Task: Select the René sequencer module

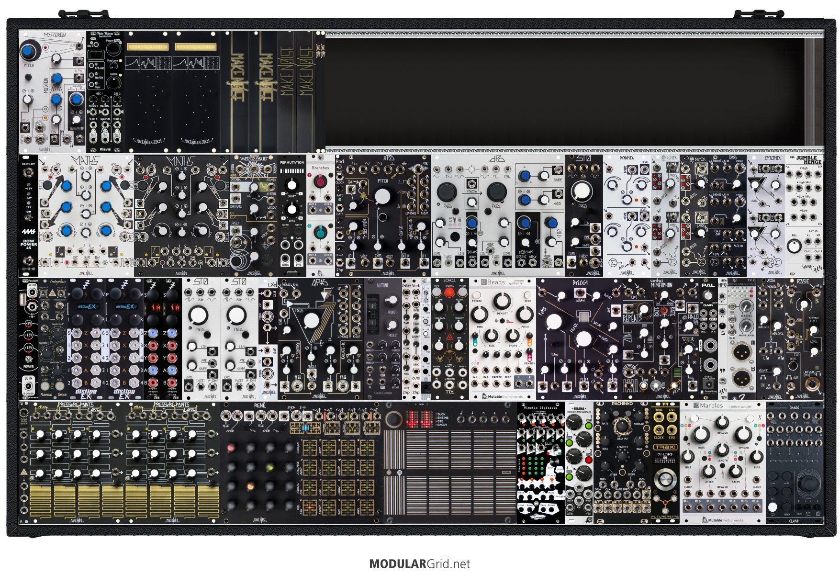Action: pos(302,462)
